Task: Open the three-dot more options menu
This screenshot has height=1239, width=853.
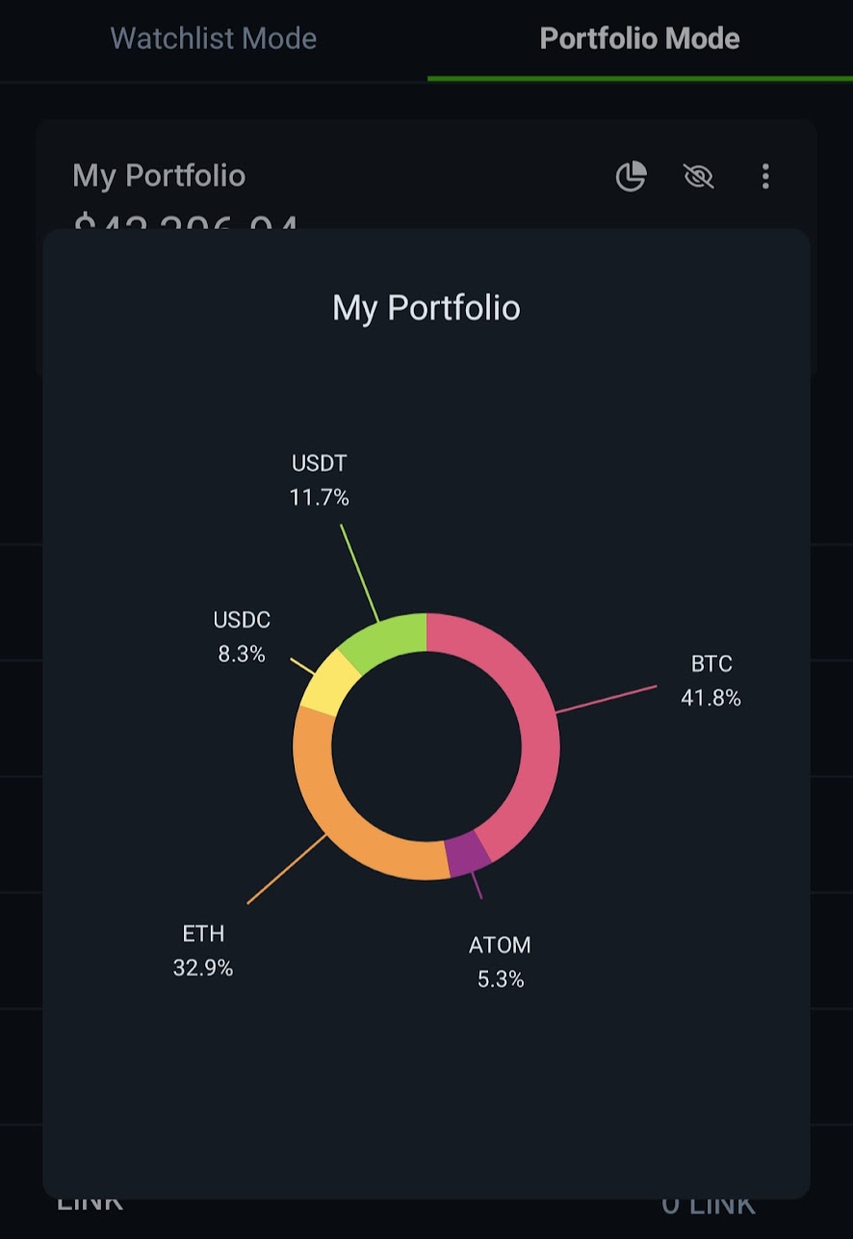Action: click(765, 176)
